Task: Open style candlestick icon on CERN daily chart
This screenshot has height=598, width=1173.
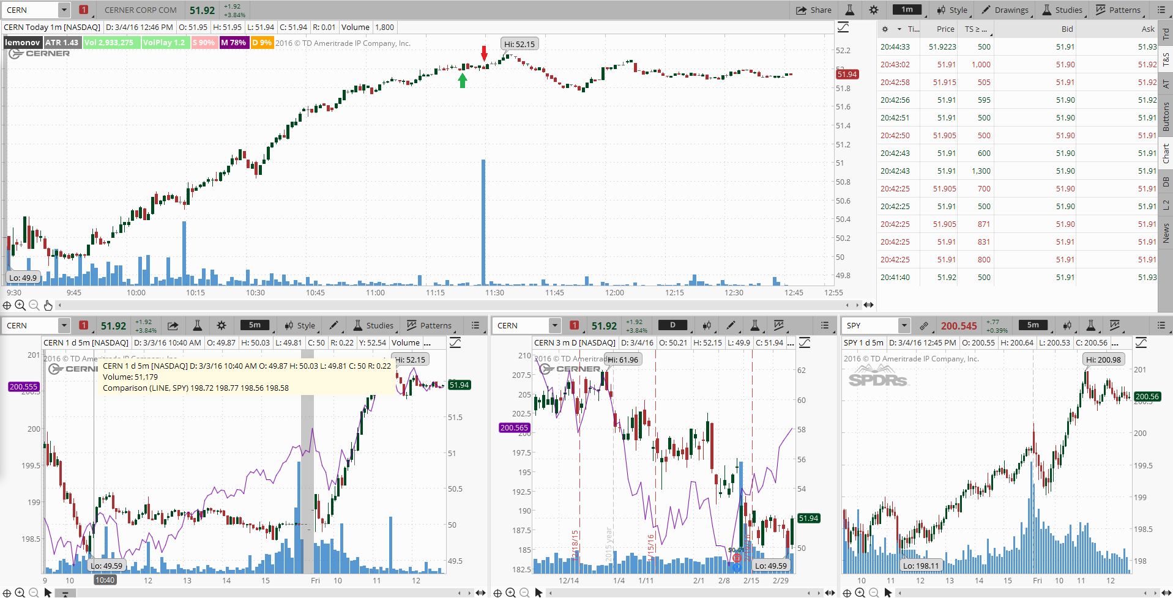Action: [707, 326]
